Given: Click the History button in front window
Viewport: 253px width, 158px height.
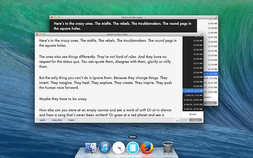Looking at the screenshot, I should pyautogui.click(x=195, y=120).
